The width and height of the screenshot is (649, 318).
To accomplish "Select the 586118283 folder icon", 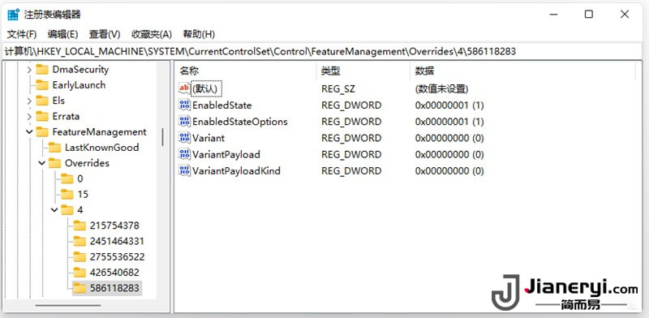I will coord(80,288).
